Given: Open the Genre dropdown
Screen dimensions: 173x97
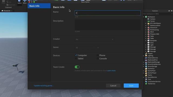Looking at the screenshot, I should [x=87, y=47].
